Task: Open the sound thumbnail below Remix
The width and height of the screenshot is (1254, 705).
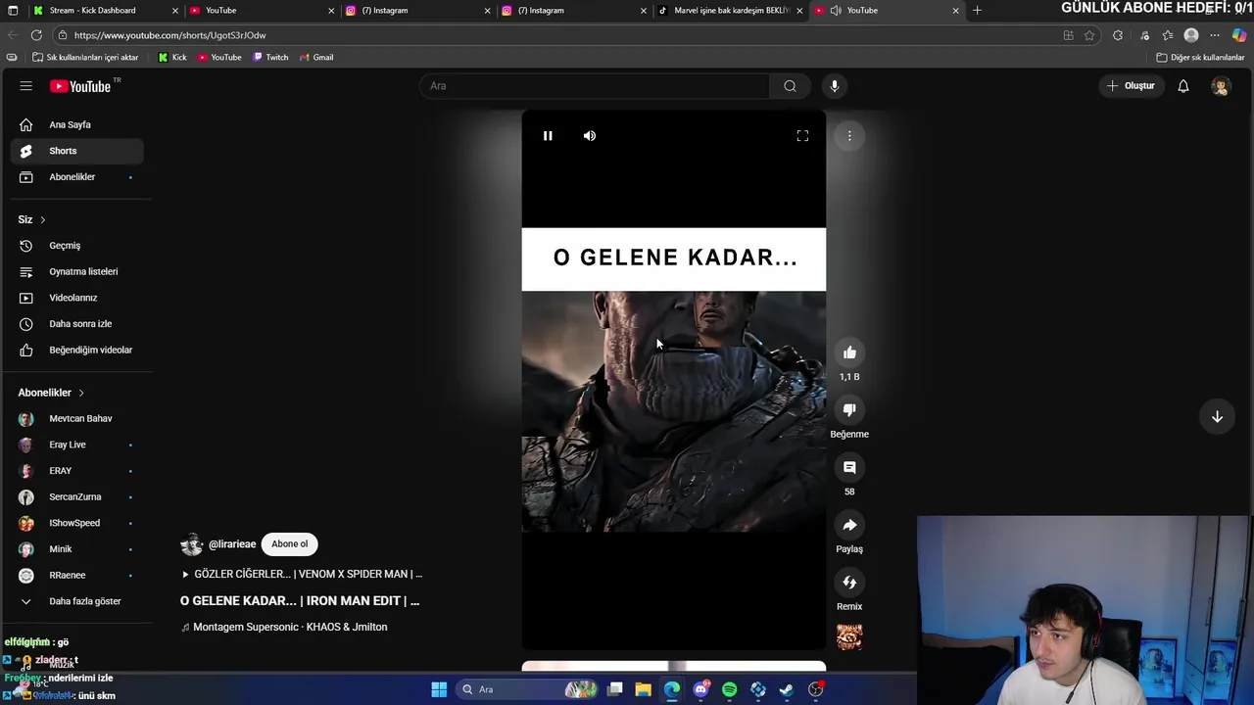Action: pyautogui.click(x=849, y=637)
